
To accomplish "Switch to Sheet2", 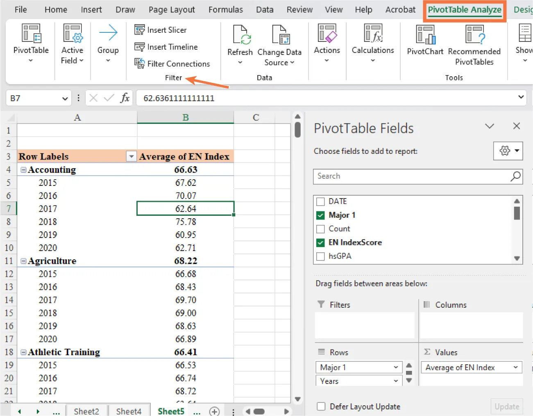I will (86, 411).
